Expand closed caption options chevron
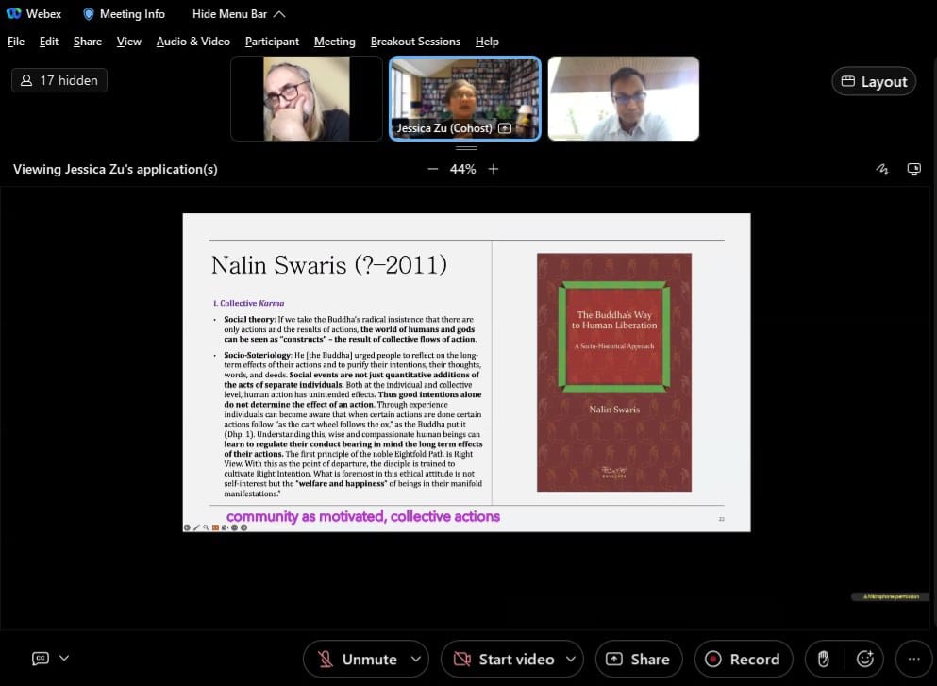The width and height of the screenshot is (937, 686). [64, 659]
